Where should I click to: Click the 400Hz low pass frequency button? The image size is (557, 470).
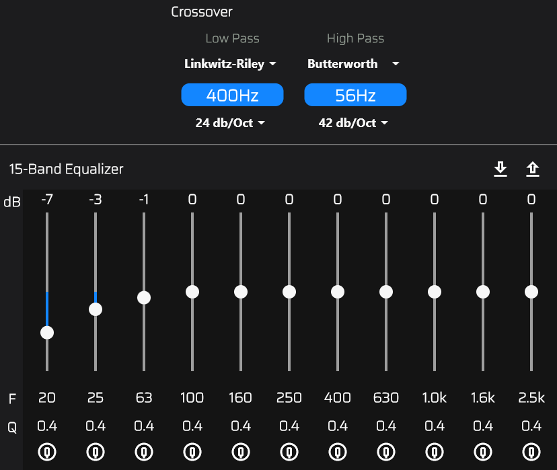click(x=232, y=95)
